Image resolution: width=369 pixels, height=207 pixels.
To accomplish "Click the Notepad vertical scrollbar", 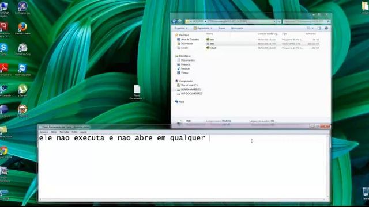I will [327, 166].
